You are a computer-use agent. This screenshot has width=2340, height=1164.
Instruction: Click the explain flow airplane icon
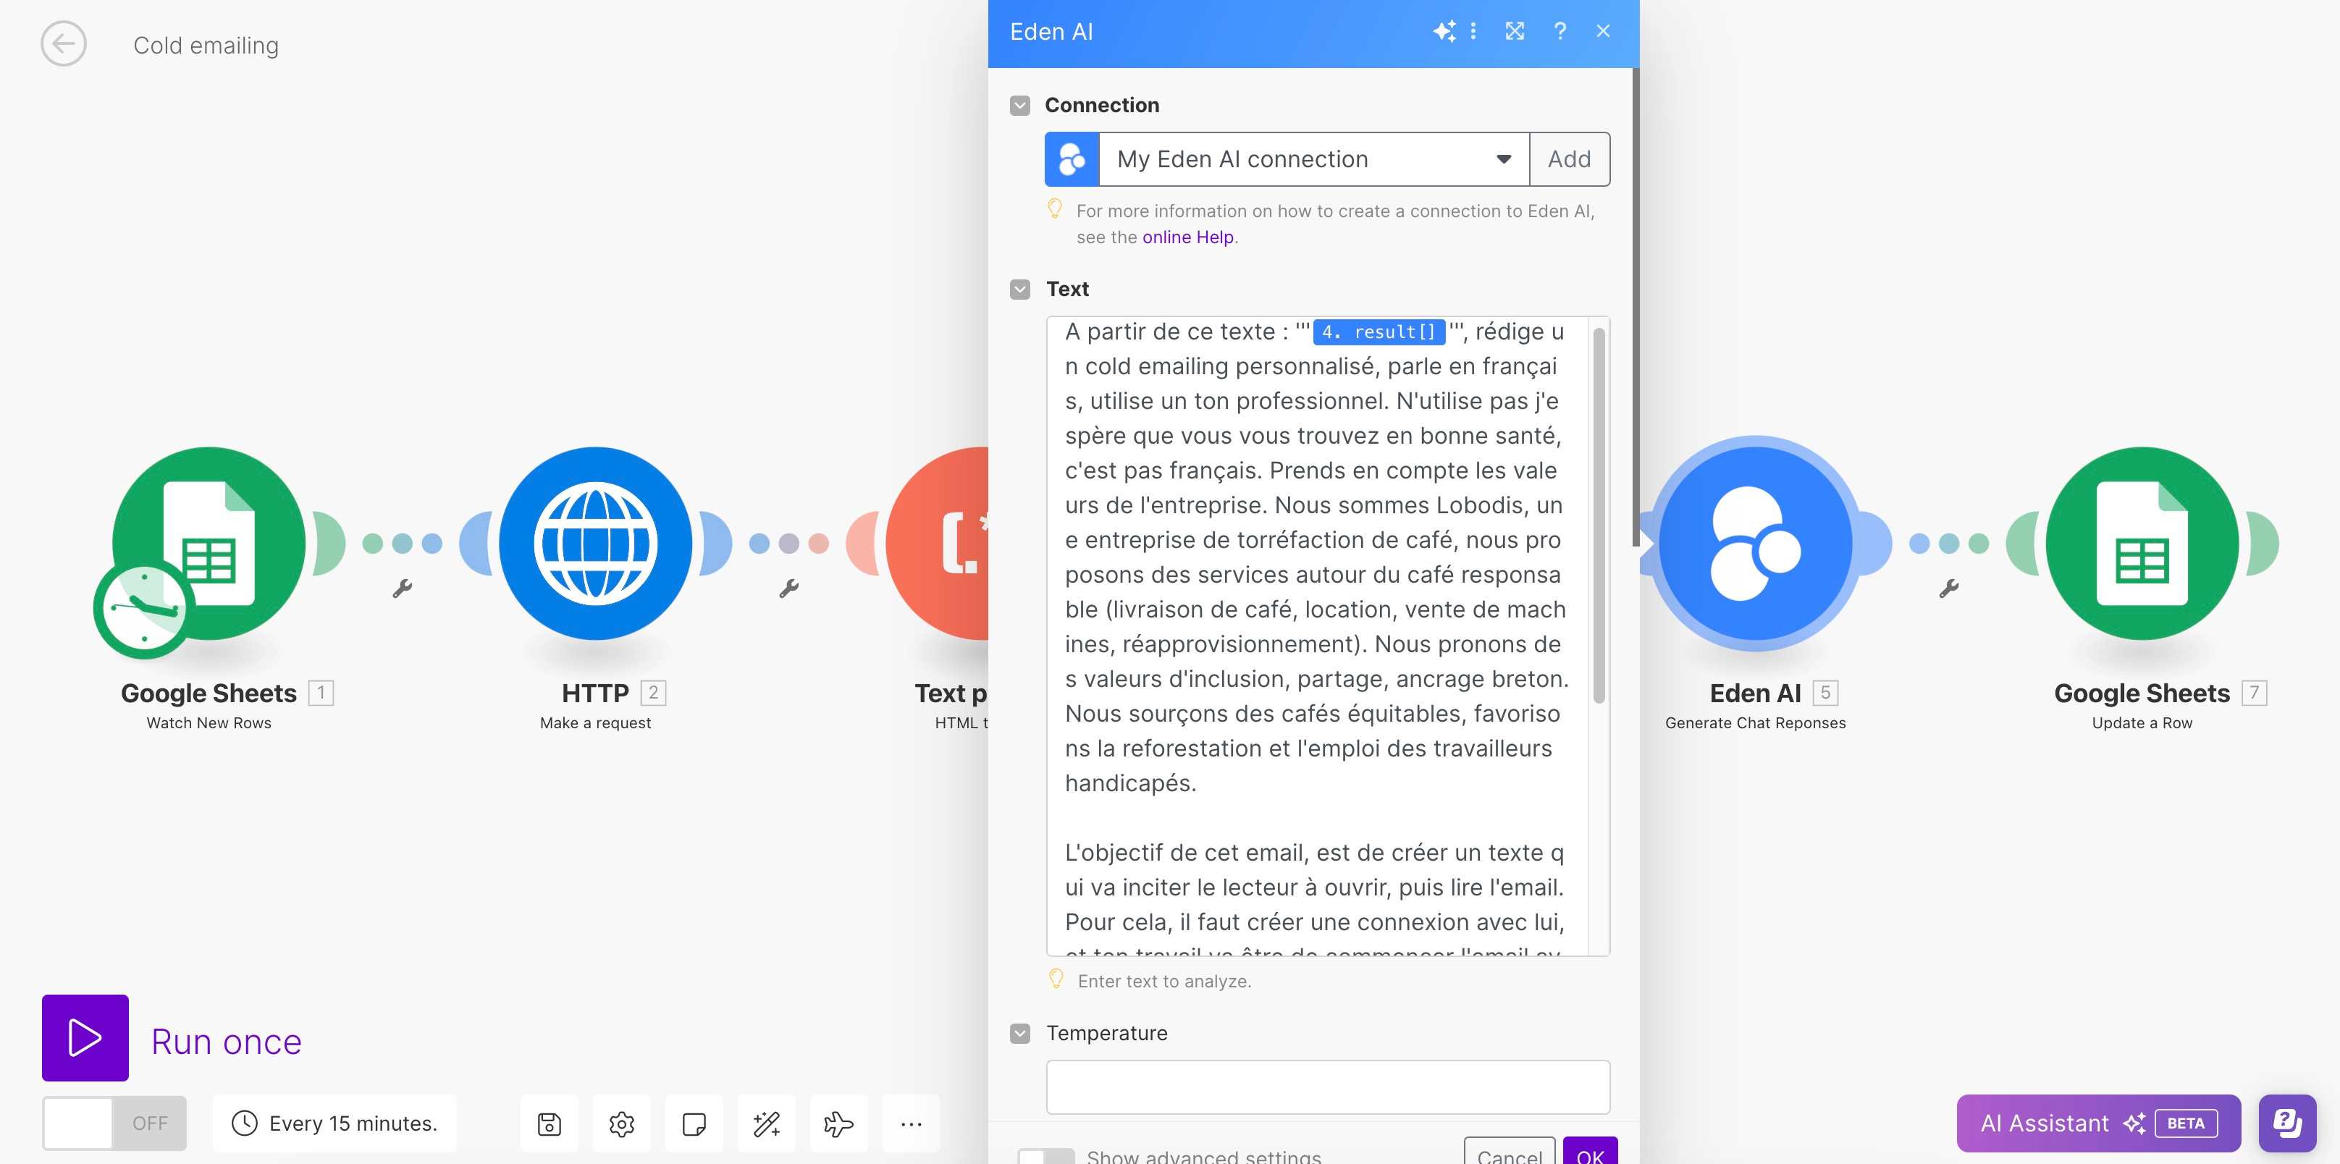coord(838,1123)
